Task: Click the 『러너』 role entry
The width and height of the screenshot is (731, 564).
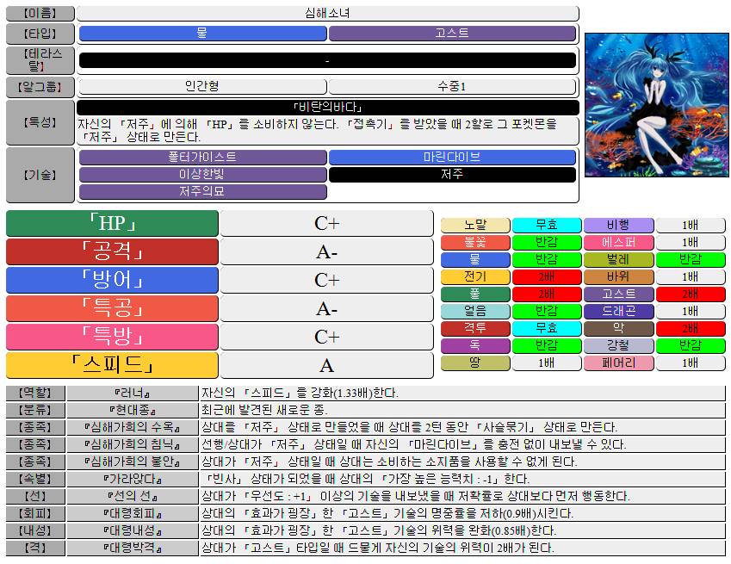Action: (x=133, y=394)
